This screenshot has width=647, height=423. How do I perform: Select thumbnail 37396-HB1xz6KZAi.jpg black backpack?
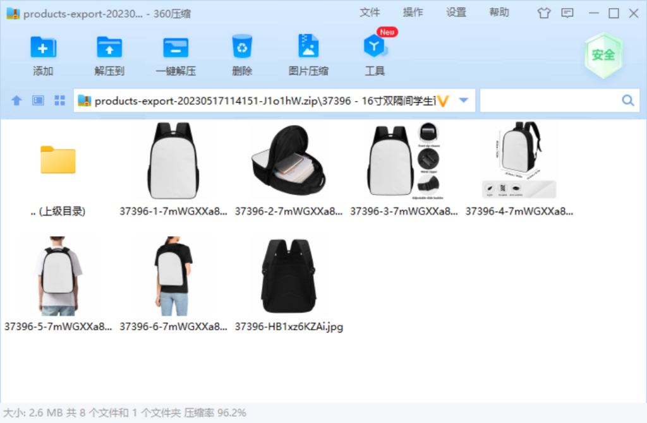[x=288, y=276]
